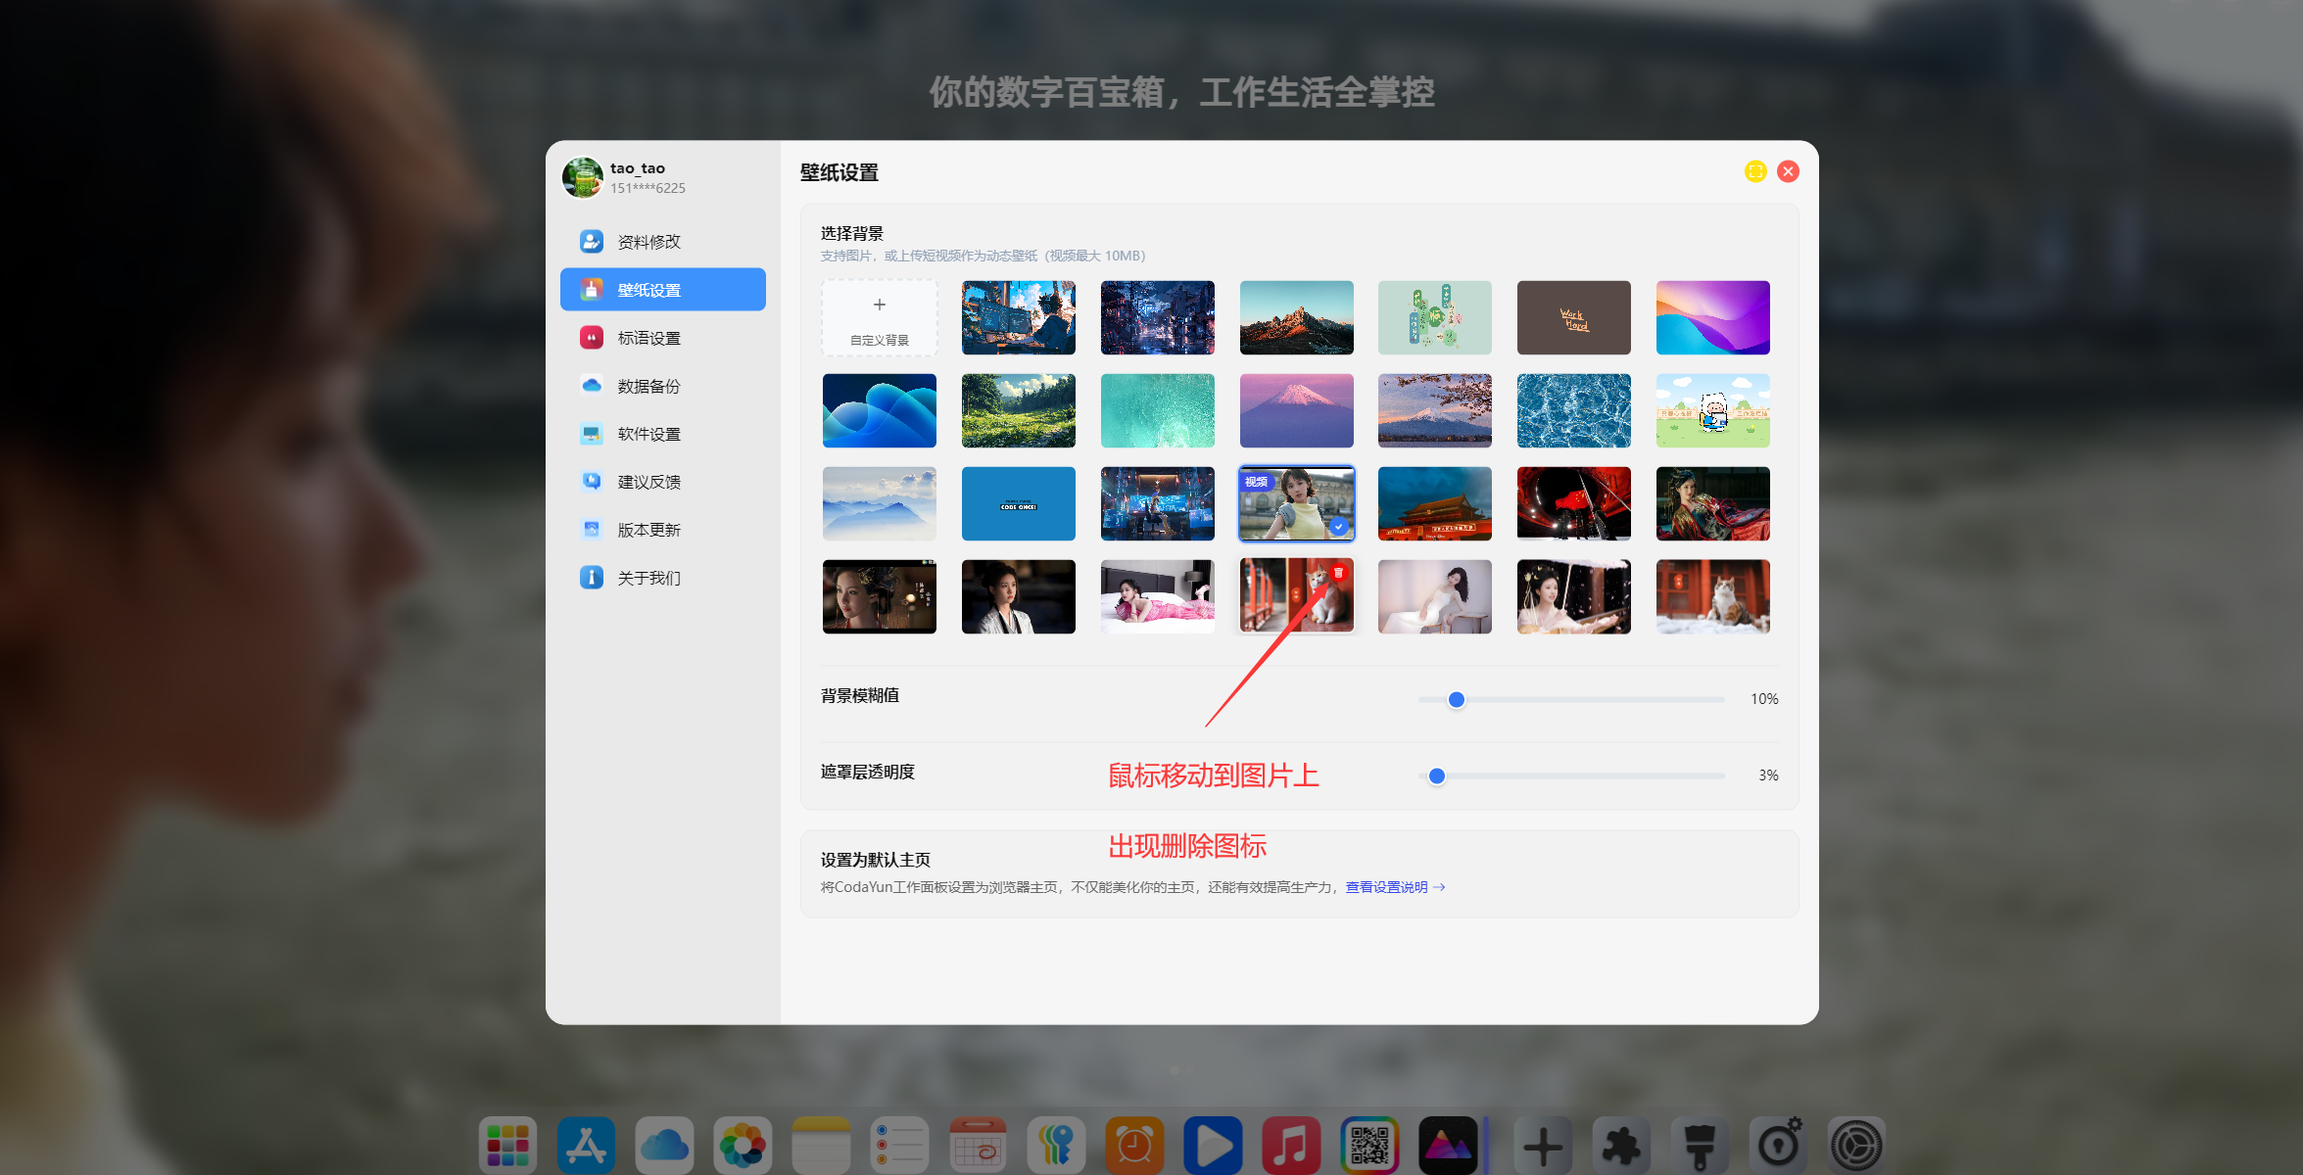
Task: Click the plus add dock icon
Action: tap(1543, 1145)
